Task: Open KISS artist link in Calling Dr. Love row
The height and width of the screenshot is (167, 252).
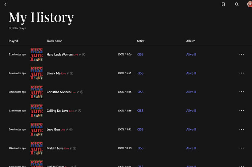Action: pos(140,111)
